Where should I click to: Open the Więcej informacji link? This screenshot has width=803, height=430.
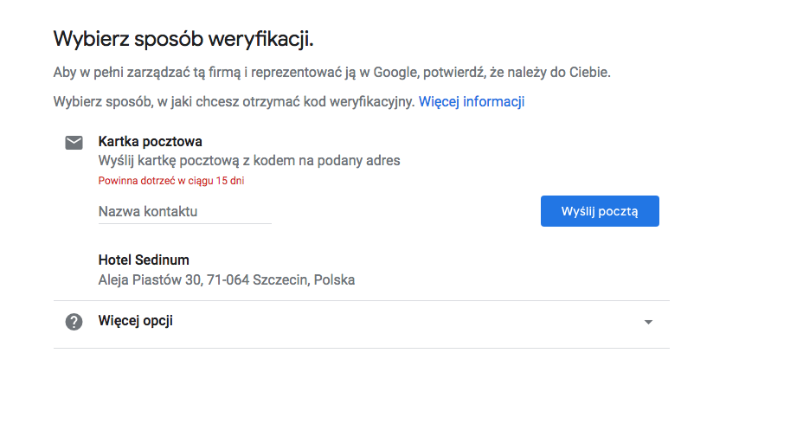[471, 101]
